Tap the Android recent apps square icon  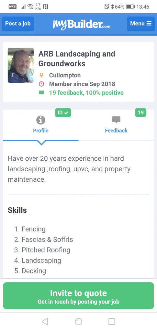(x=112, y=322)
